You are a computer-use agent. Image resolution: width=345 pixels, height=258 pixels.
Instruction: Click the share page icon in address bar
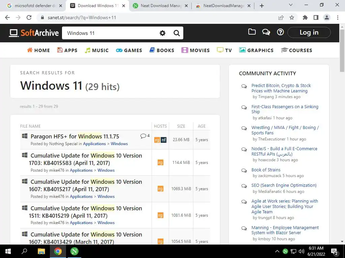click(x=281, y=17)
